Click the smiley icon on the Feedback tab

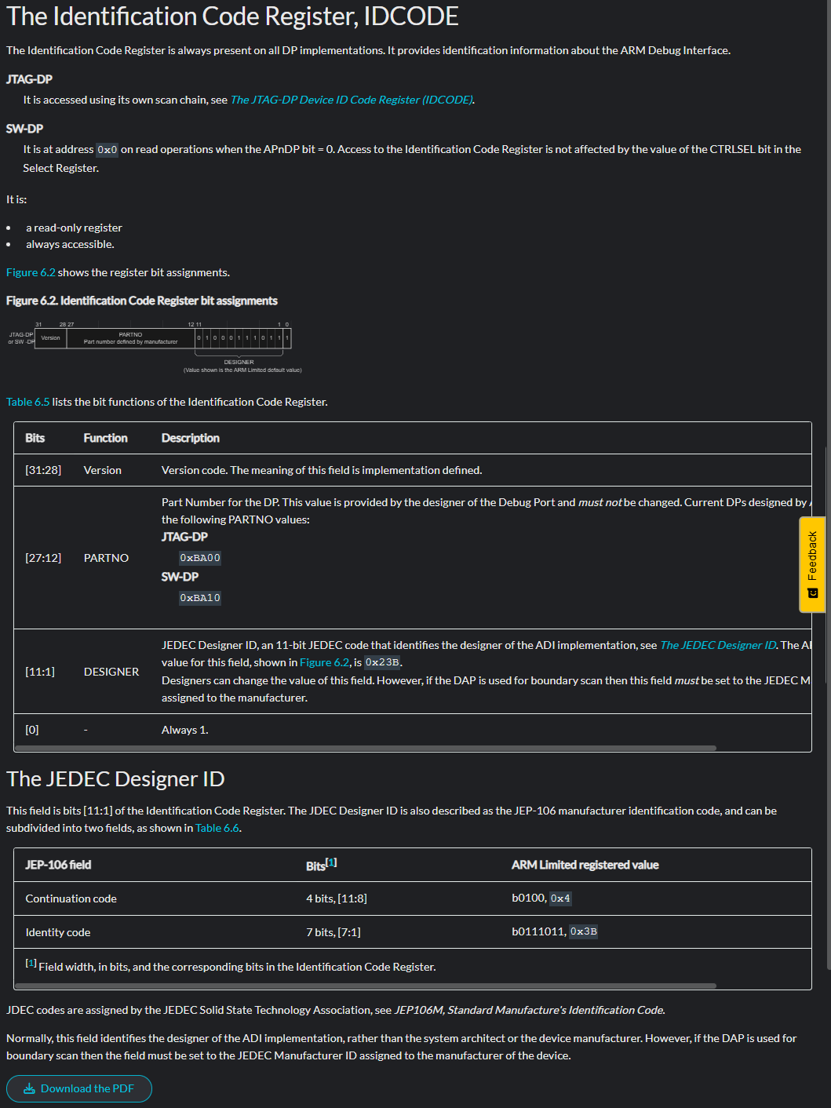(813, 593)
